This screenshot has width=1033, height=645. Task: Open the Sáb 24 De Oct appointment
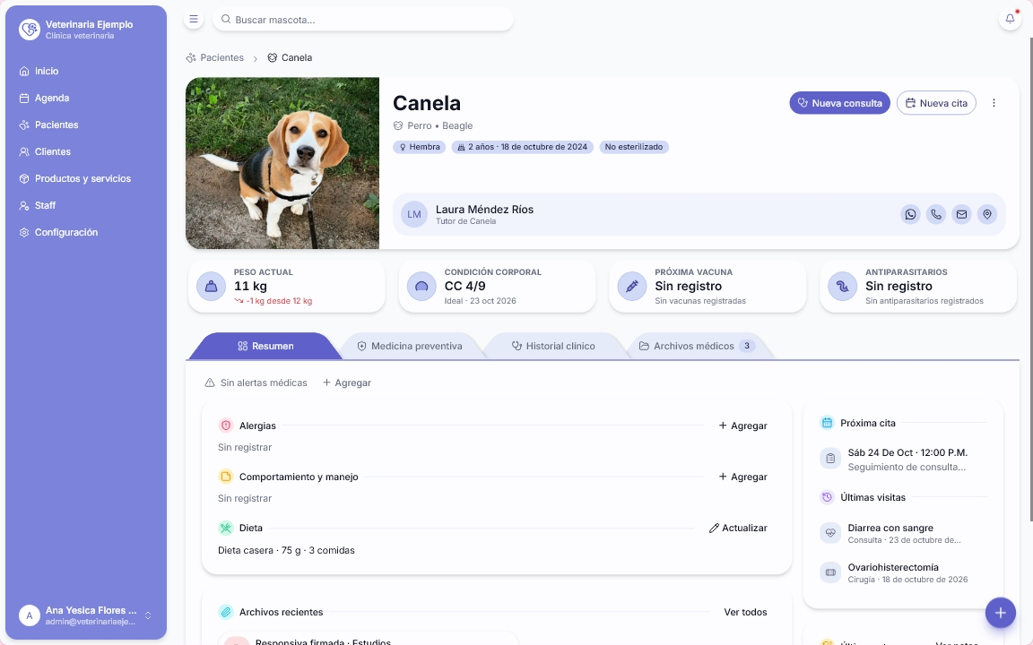click(x=903, y=460)
